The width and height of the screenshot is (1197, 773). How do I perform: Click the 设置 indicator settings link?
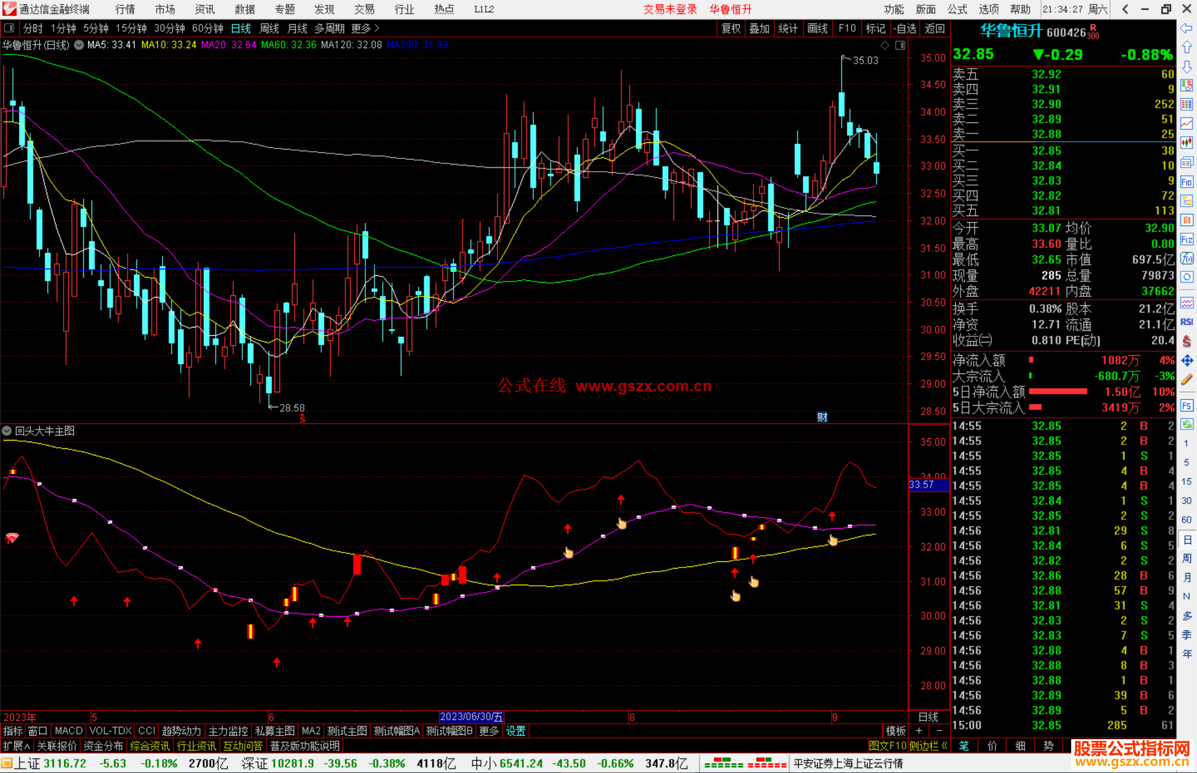coord(515,731)
